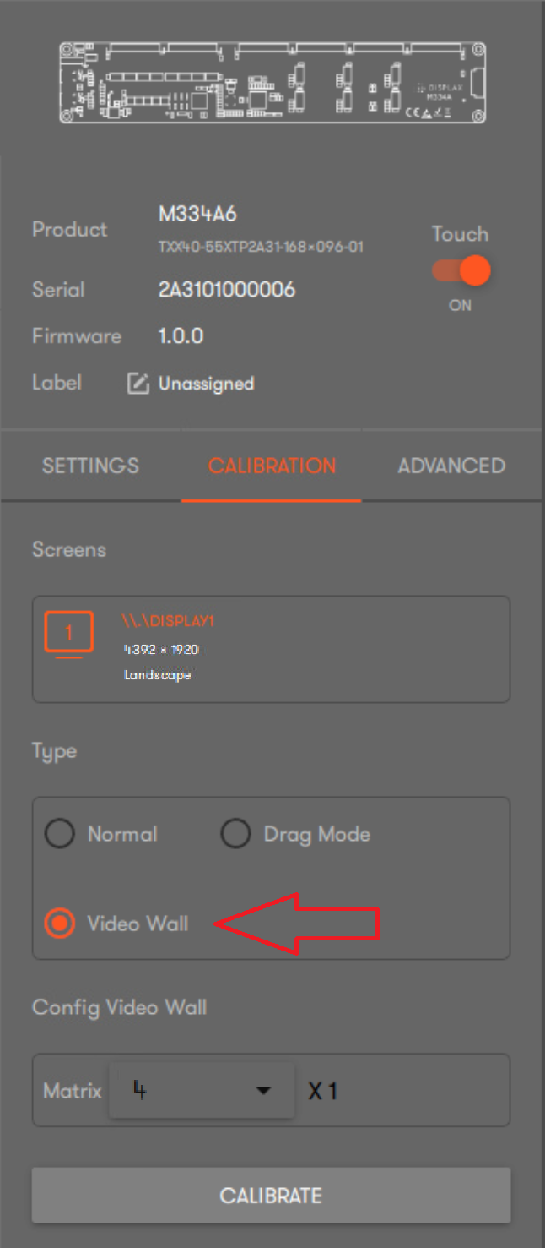
Task: Select the Normal calibration type
Action: (x=60, y=834)
